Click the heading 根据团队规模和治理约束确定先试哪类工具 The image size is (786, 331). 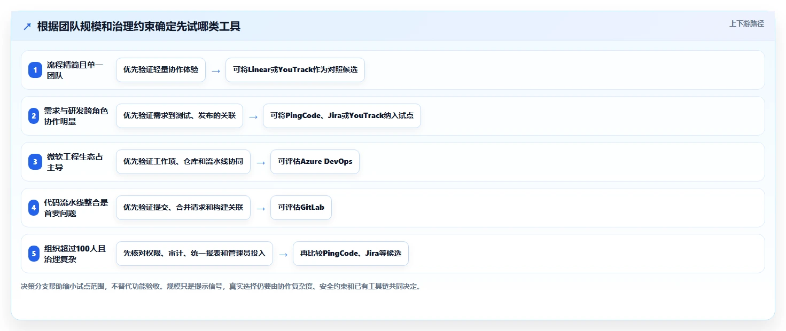click(x=139, y=27)
